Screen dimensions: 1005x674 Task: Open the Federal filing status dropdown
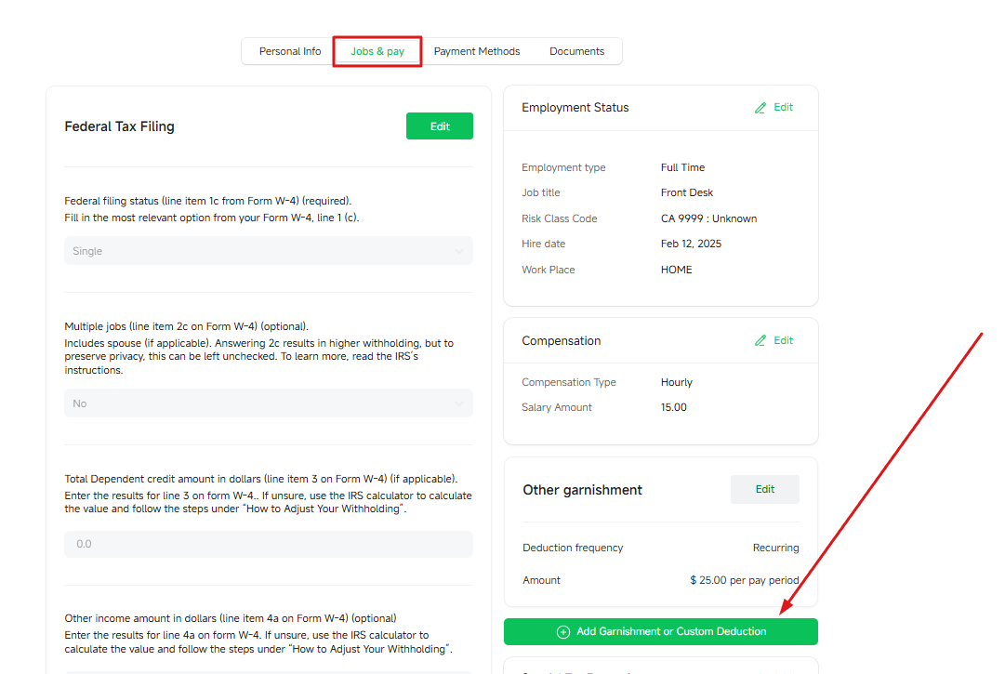pyautogui.click(x=268, y=251)
